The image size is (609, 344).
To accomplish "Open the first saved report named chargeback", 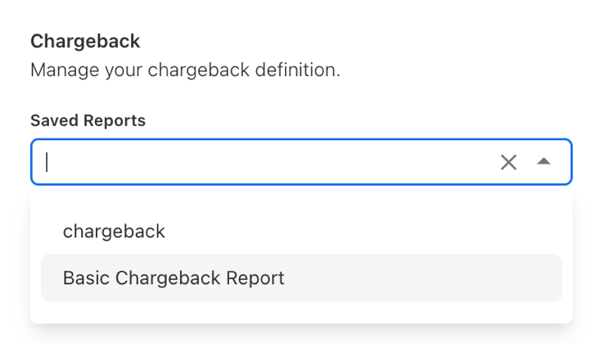I will (x=114, y=232).
